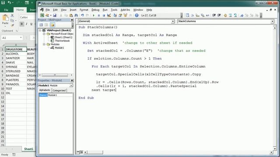Toggle Underline in the Excel ribbon
Image resolution: width=280 pixels, height=157 pixels.
point(31,24)
